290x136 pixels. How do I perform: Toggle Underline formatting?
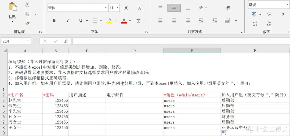tap(81, 20)
